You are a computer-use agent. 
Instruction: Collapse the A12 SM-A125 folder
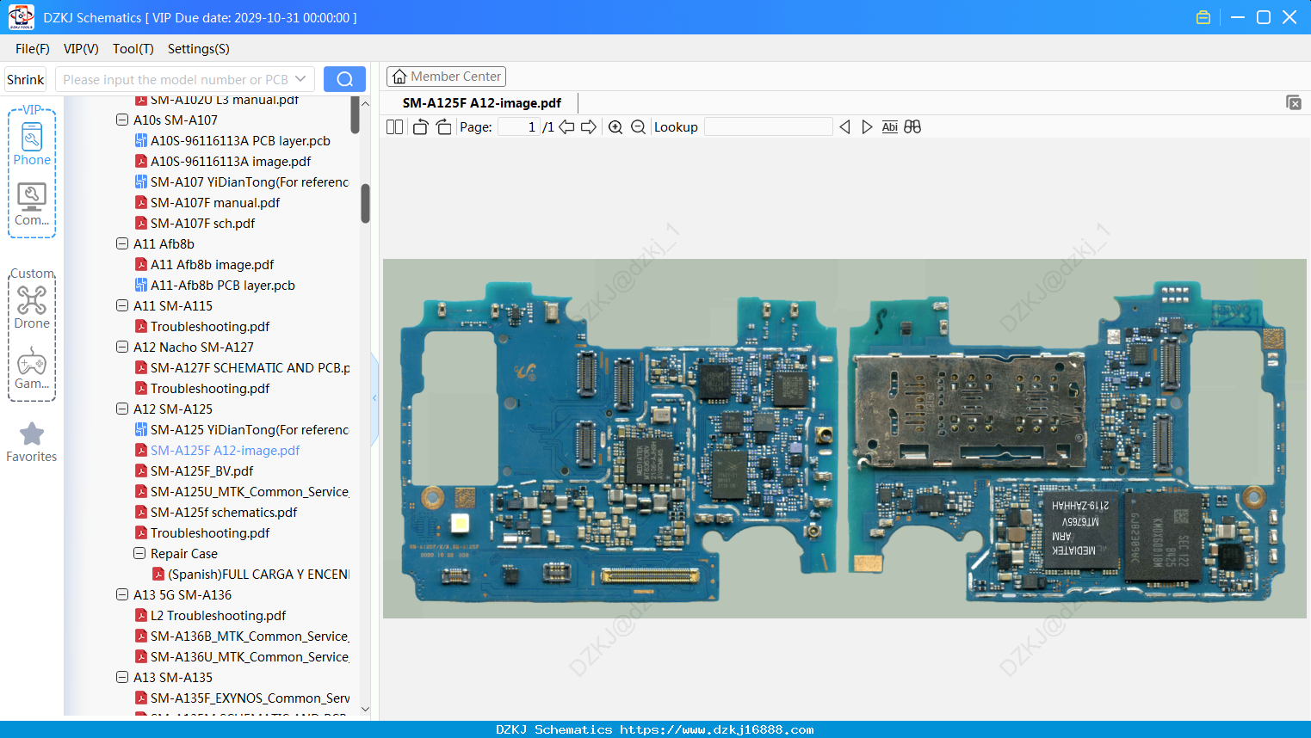pos(122,409)
